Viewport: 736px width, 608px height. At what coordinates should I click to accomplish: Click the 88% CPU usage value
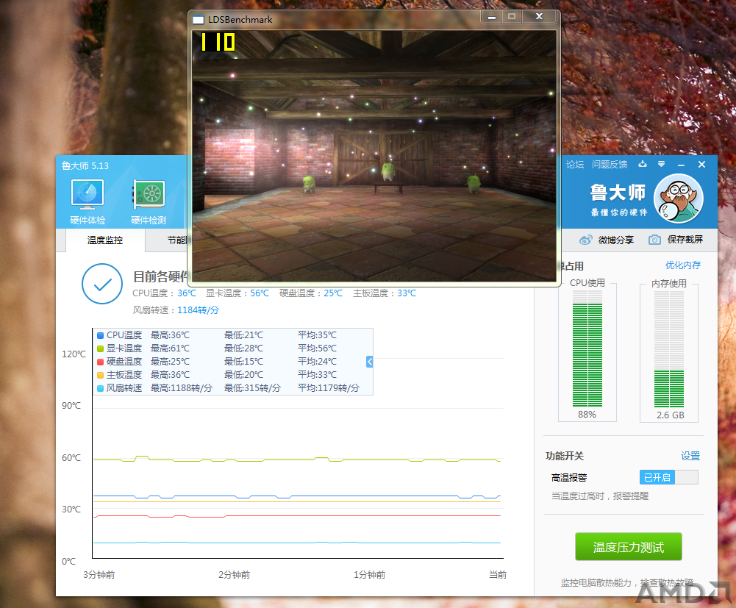[x=587, y=415]
